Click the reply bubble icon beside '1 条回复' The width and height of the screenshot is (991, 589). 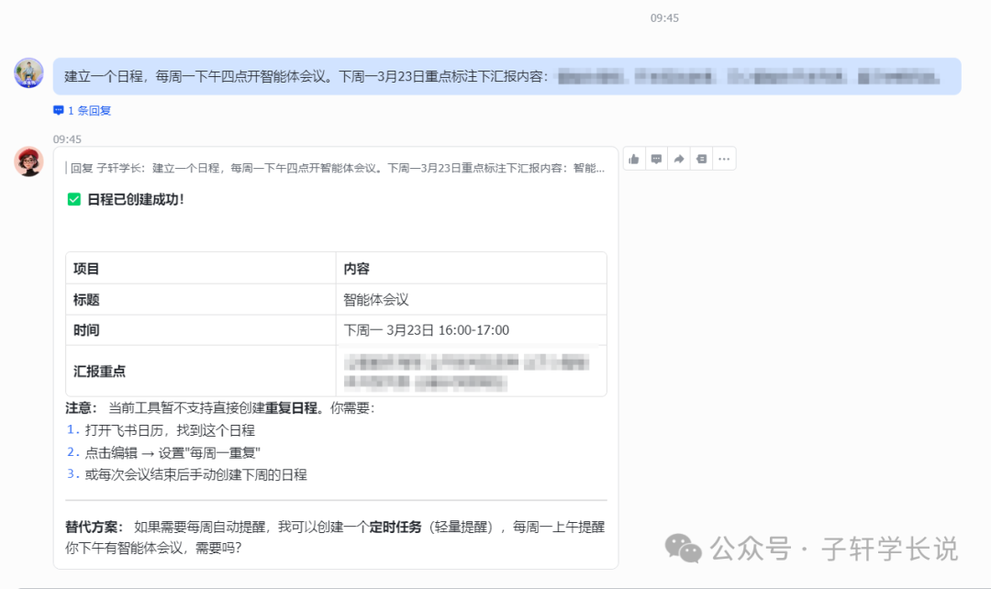(x=58, y=111)
